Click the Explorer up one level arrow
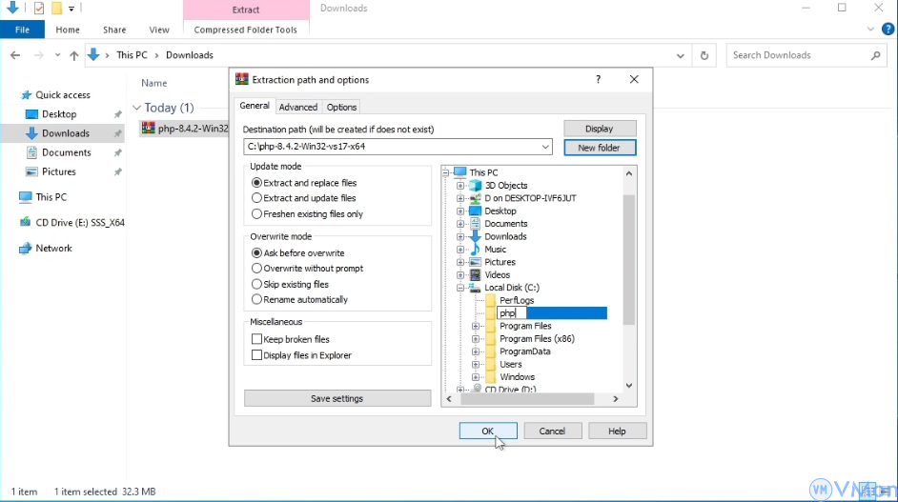898x502 pixels. tap(73, 55)
